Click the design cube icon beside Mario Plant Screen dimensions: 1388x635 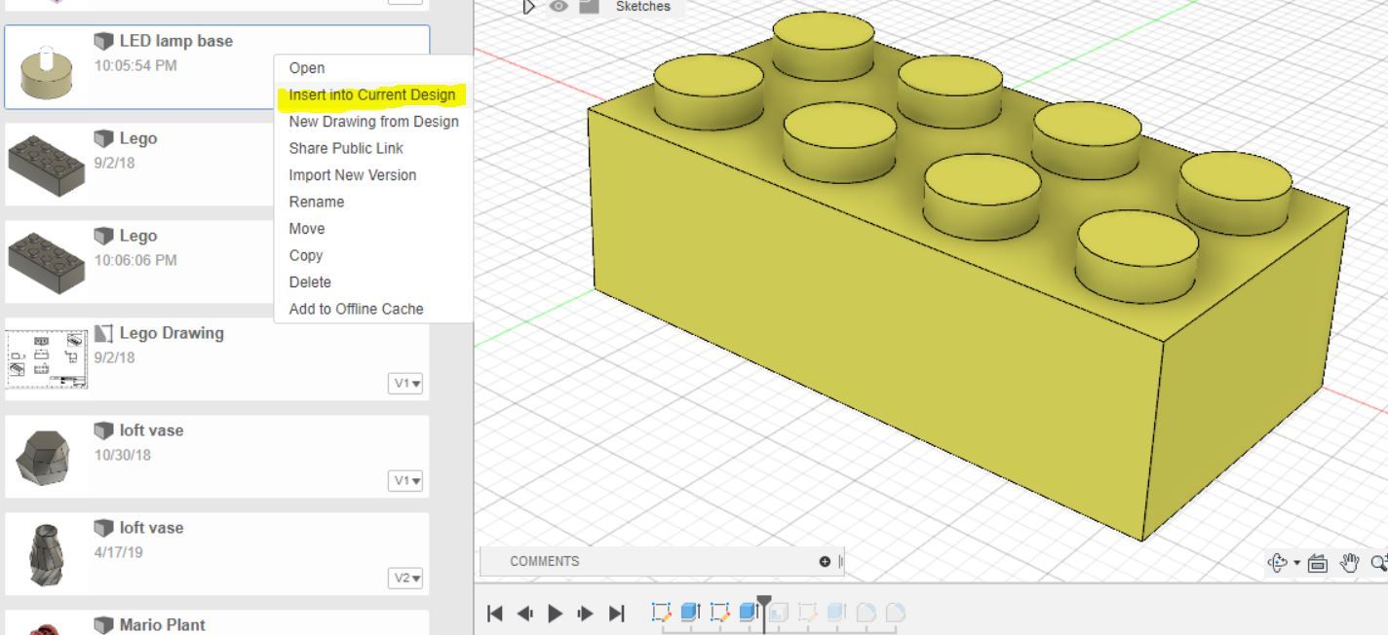pyautogui.click(x=103, y=625)
